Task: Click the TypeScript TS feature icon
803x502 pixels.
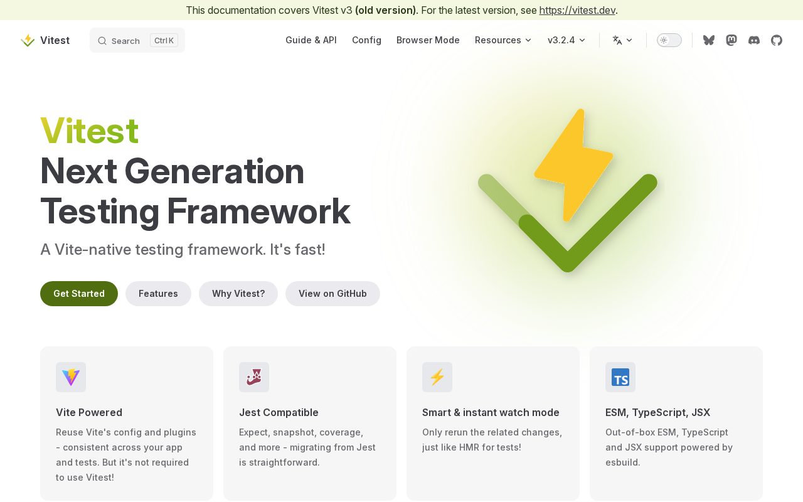Action: click(620, 377)
